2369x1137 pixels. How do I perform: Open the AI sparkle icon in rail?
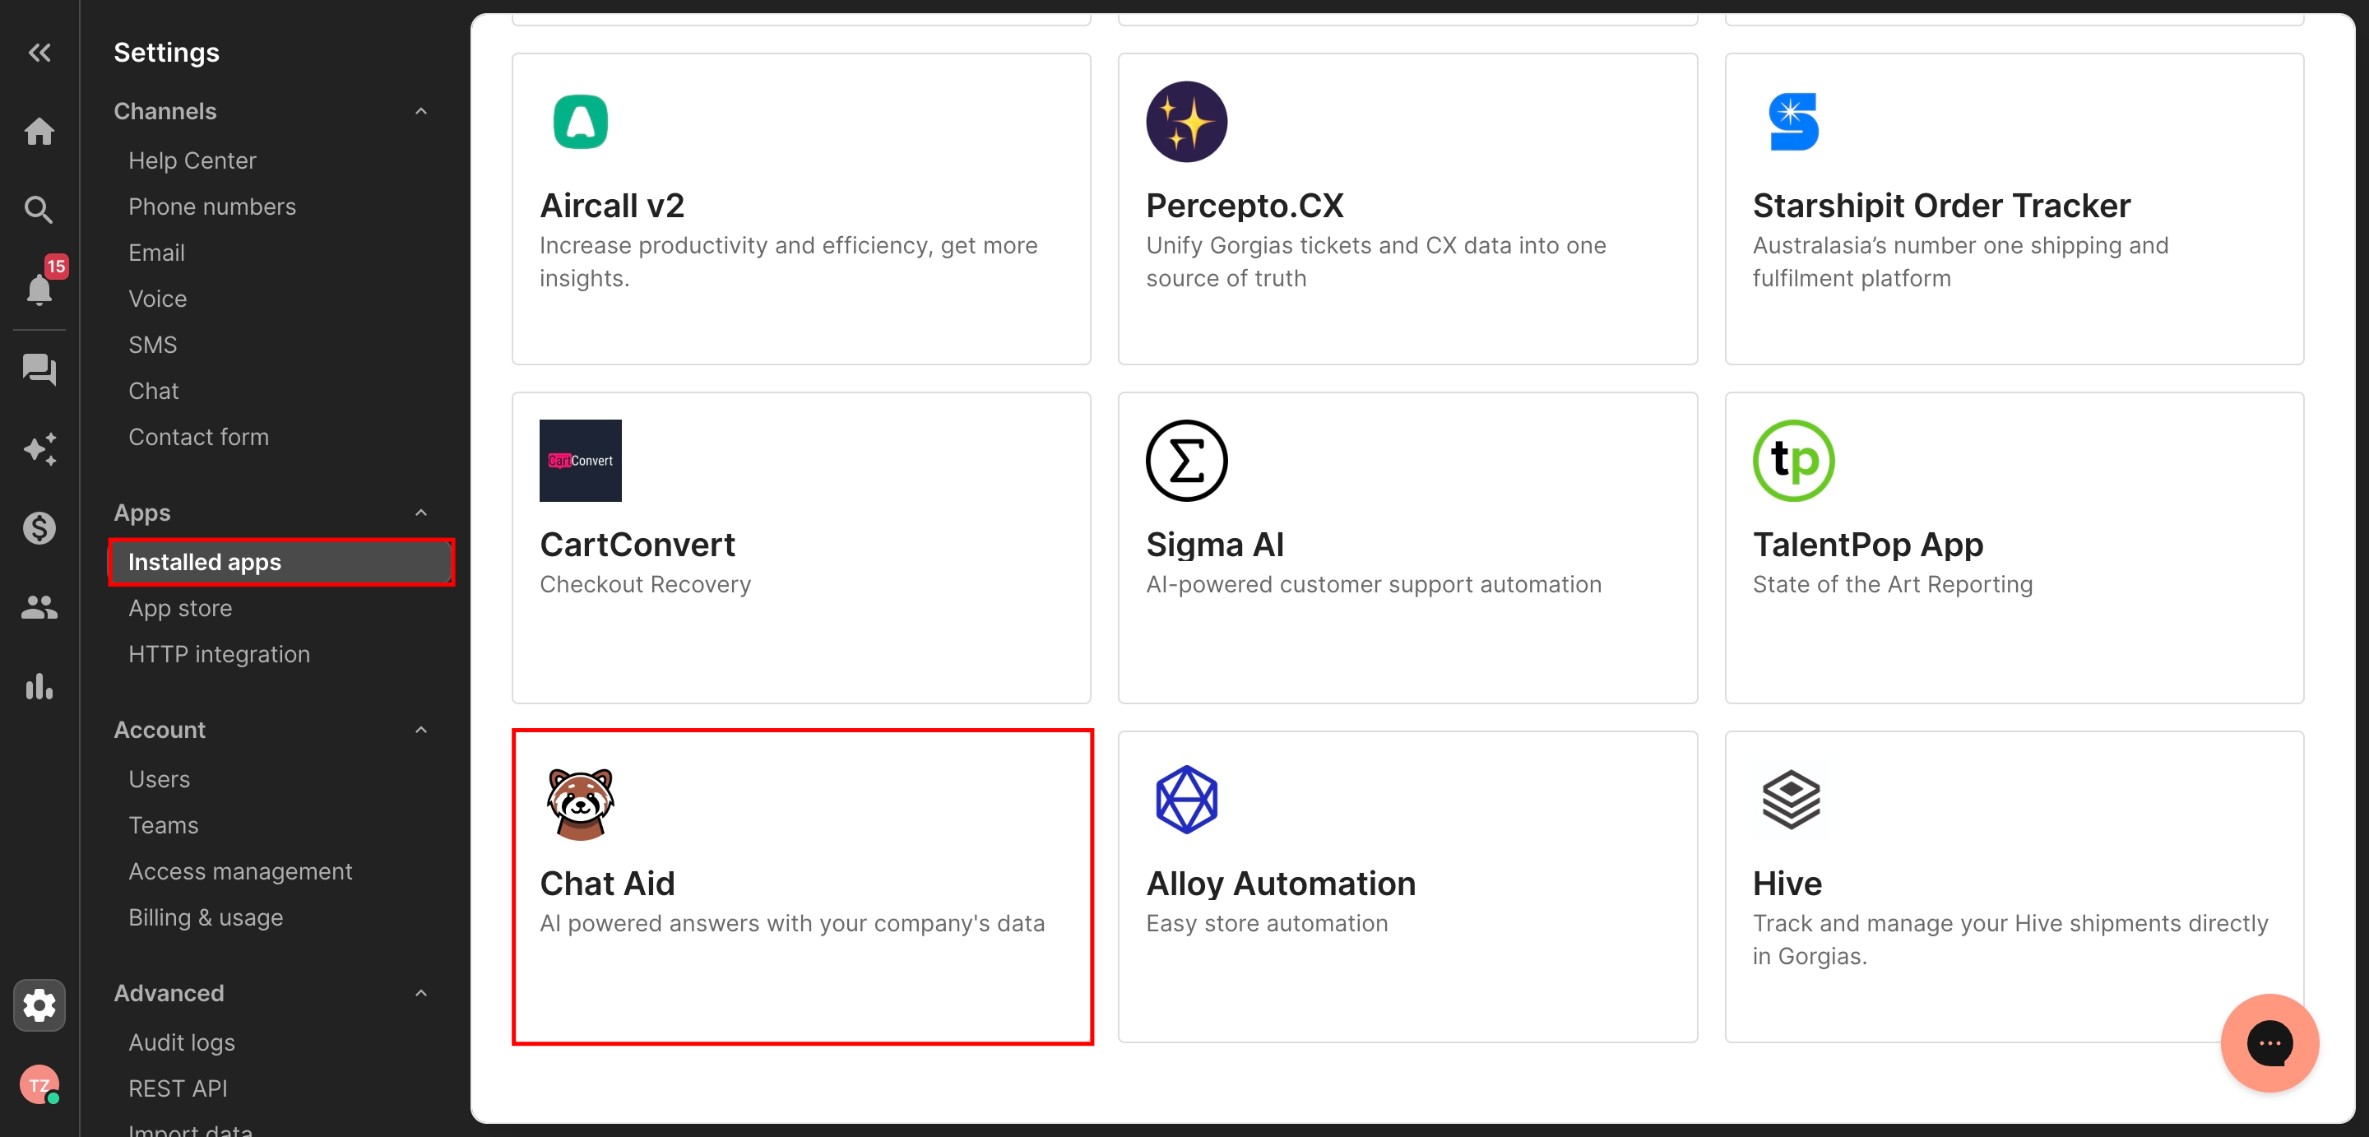(x=39, y=449)
